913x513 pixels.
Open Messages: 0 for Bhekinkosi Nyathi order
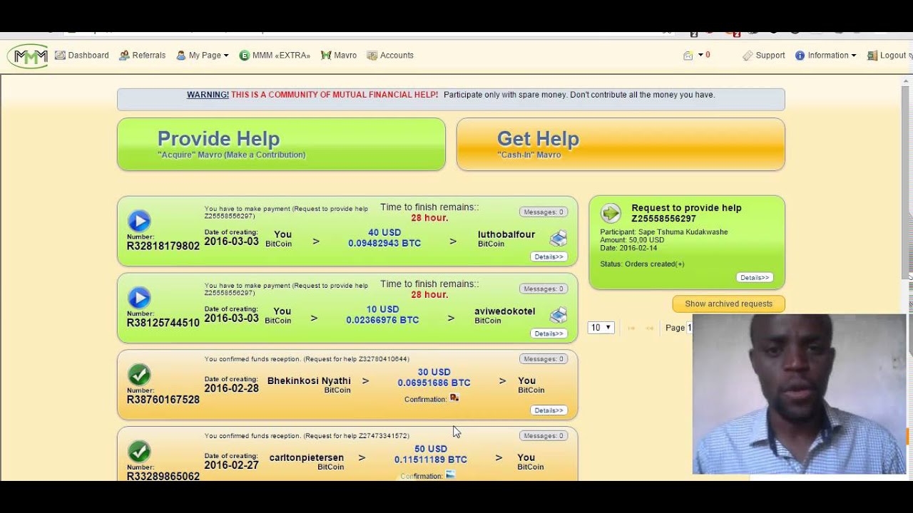[544, 358]
